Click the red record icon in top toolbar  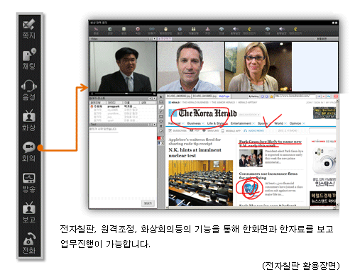[138, 29]
